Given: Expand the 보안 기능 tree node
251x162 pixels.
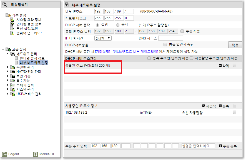Looking at the screenshot, I should [x=7, y=76].
